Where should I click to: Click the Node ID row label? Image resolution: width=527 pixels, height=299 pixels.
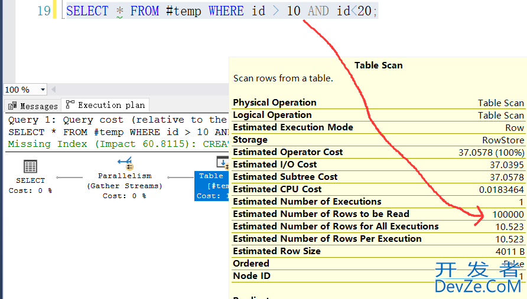click(x=252, y=276)
